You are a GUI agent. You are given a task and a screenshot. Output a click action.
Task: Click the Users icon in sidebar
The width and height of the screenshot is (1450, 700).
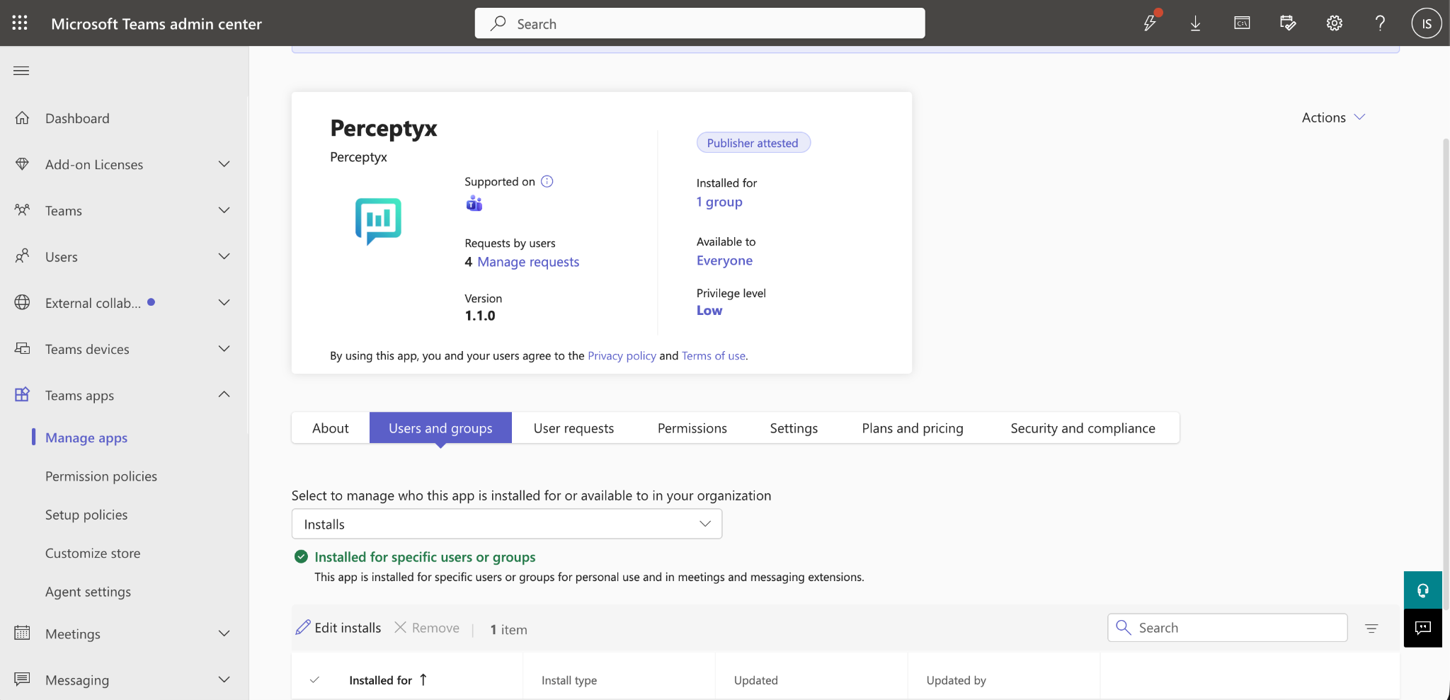[x=23, y=256]
